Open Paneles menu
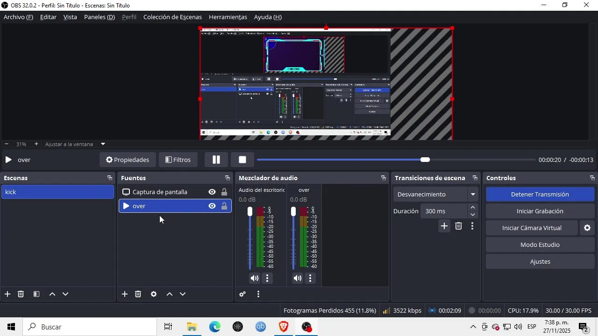598x336 pixels. coord(100,17)
